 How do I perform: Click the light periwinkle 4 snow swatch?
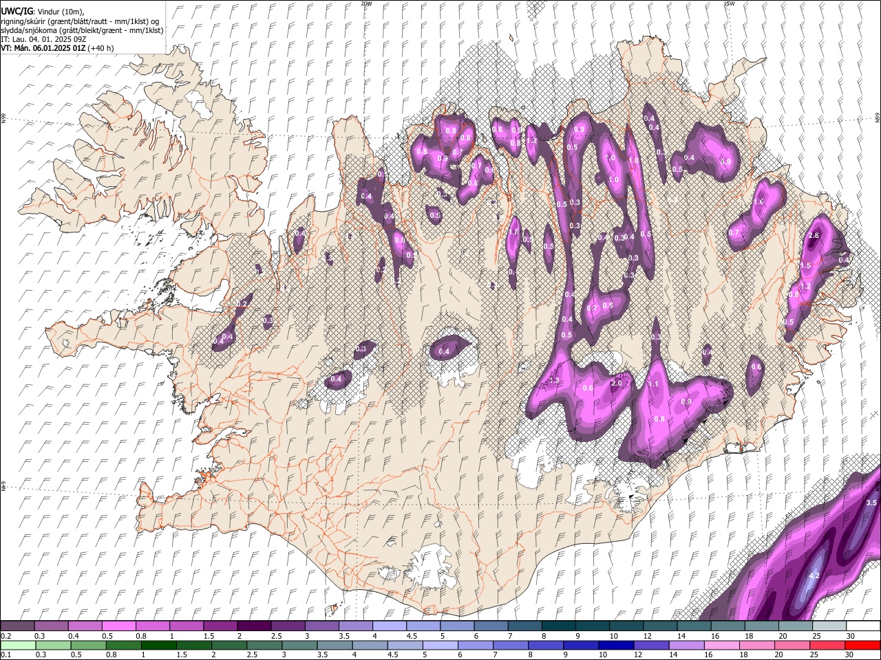389,626
